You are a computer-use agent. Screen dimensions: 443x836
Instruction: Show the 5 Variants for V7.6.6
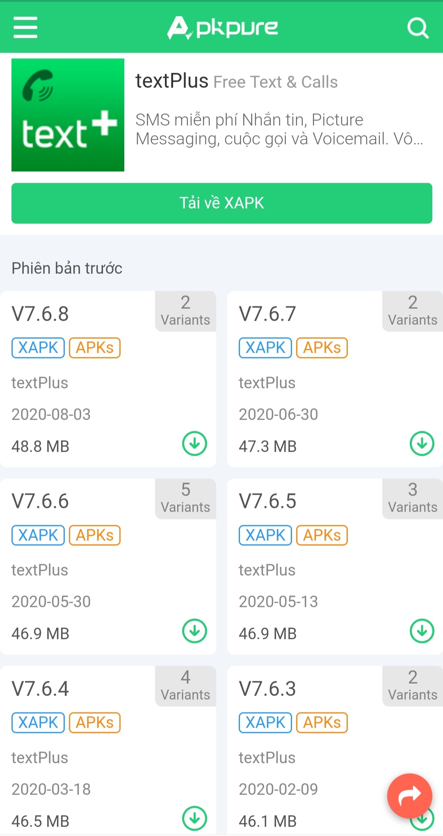tap(185, 498)
